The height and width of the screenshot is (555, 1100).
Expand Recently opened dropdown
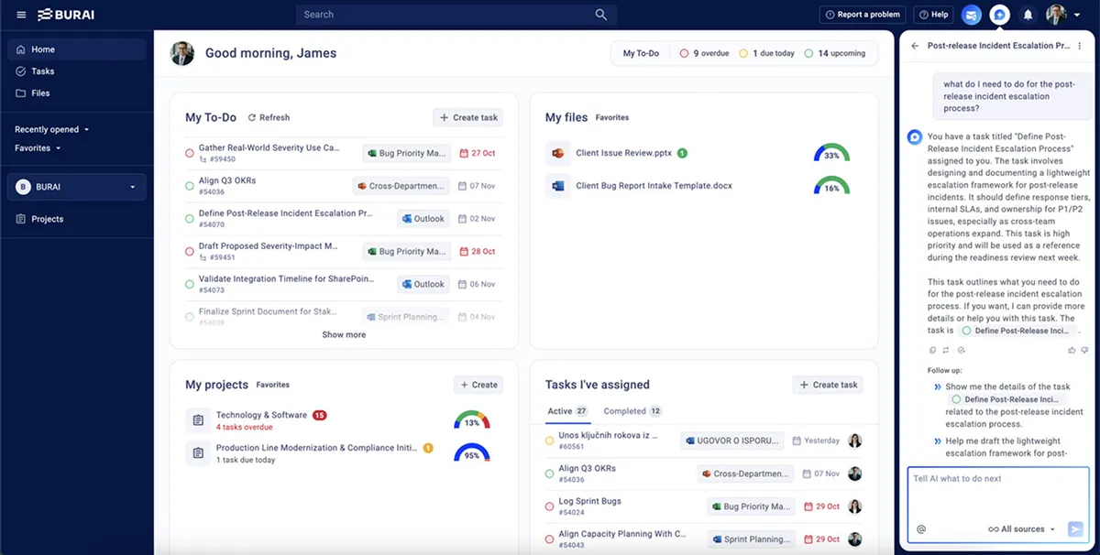click(x=52, y=129)
